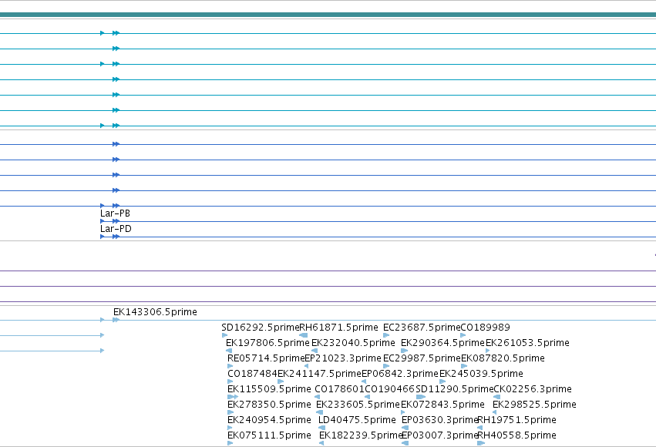Open the EK278350.5prime feature

(x=269, y=405)
